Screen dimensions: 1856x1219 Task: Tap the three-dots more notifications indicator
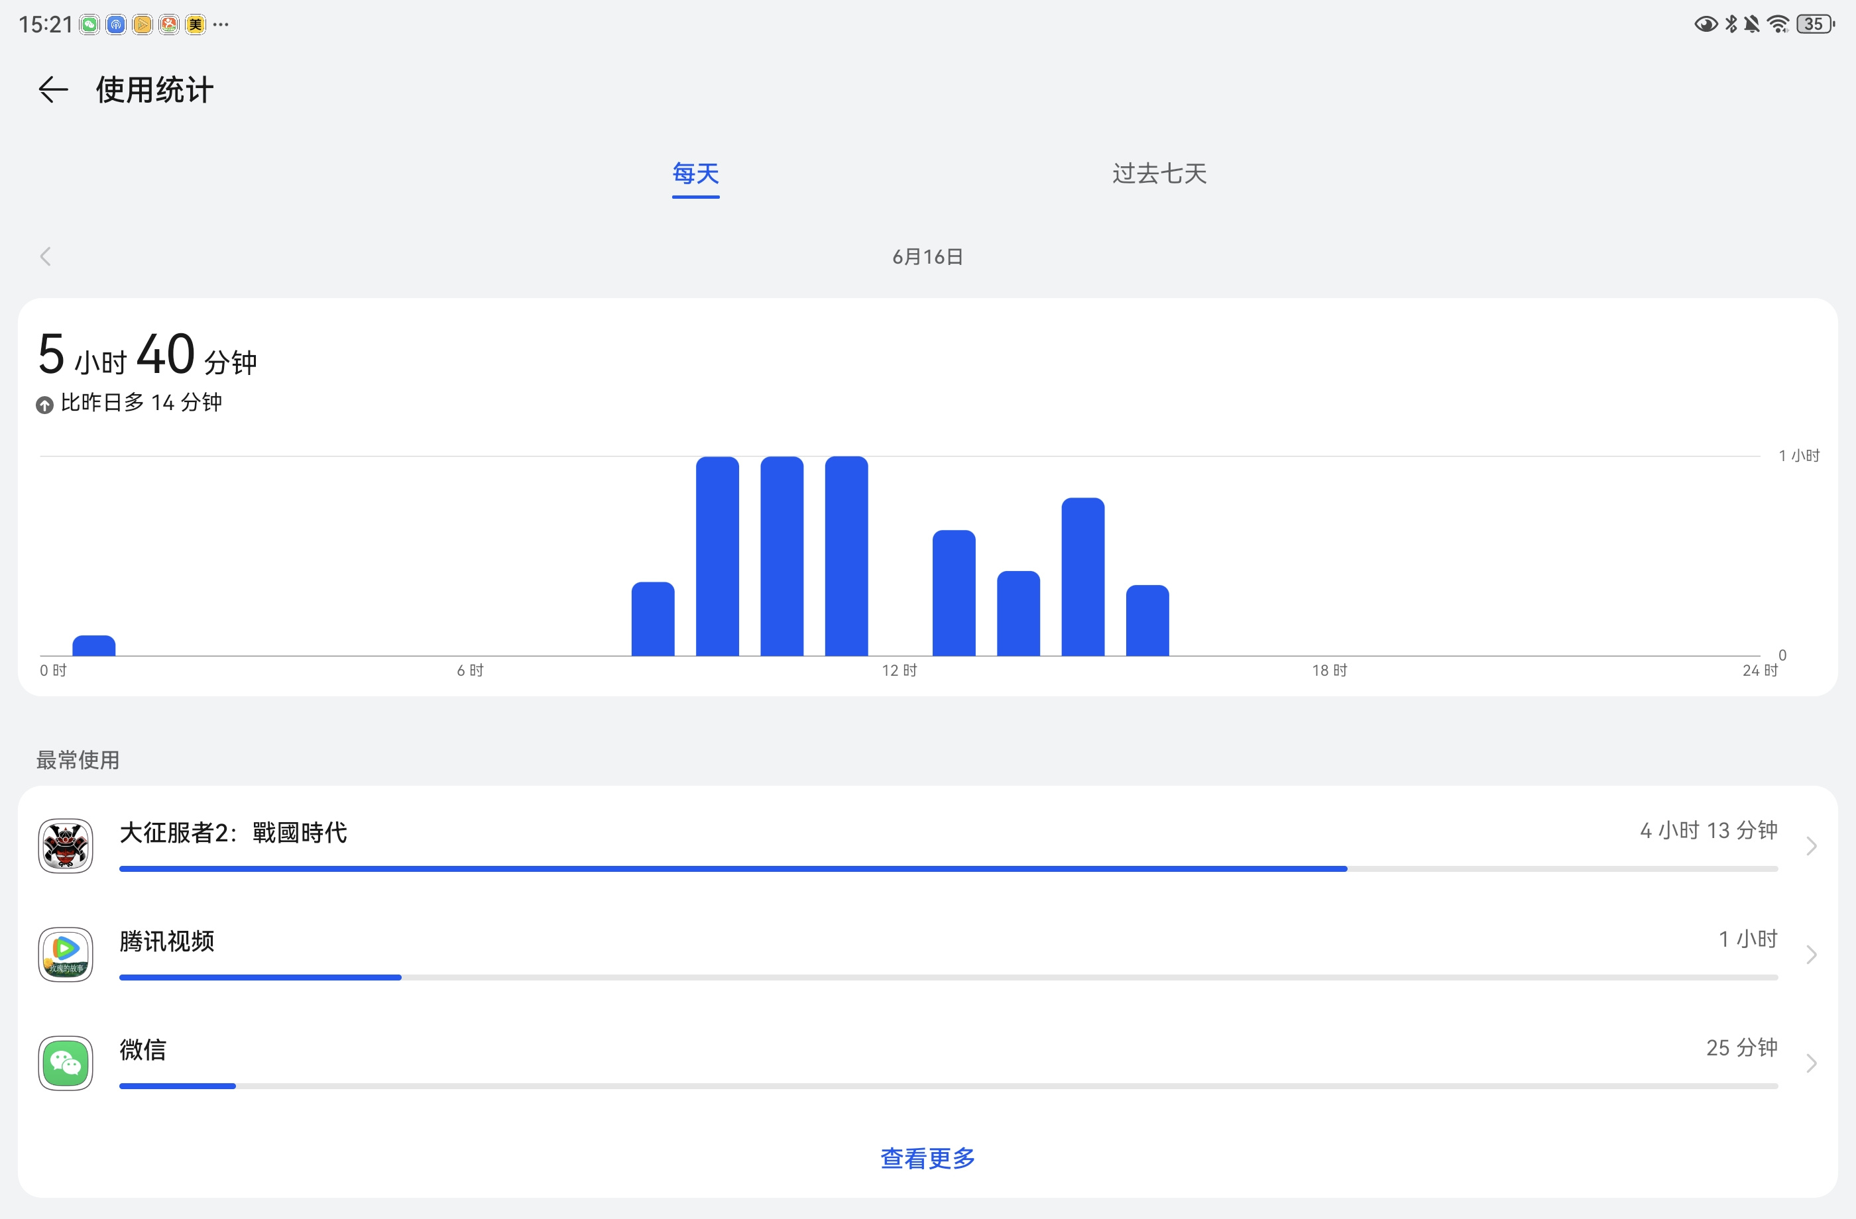(x=221, y=25)
